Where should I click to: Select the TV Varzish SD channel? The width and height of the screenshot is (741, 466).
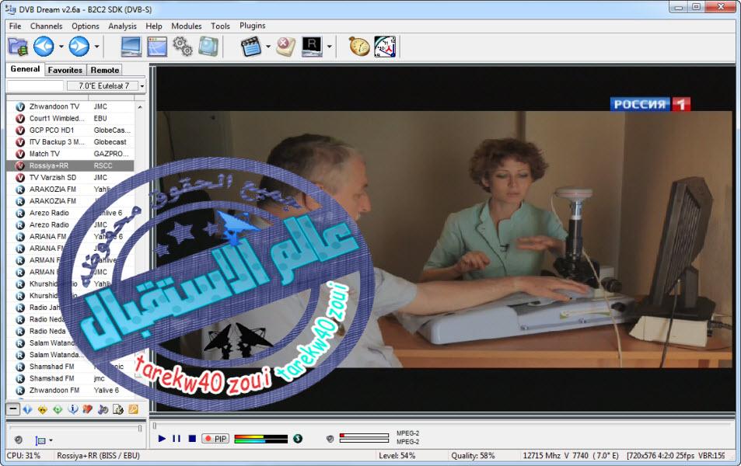coord(71,178)
